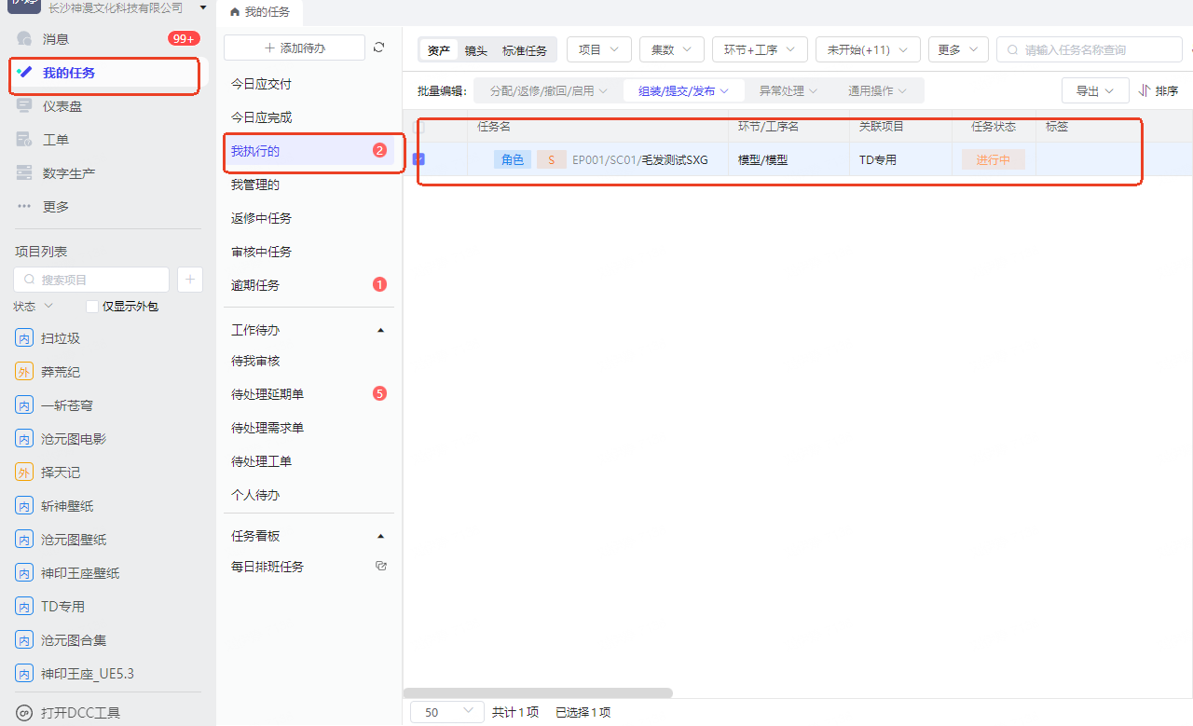The image size is (1193, 726).
Task: Open the 项目 filter dropdown
Action: 598,50
